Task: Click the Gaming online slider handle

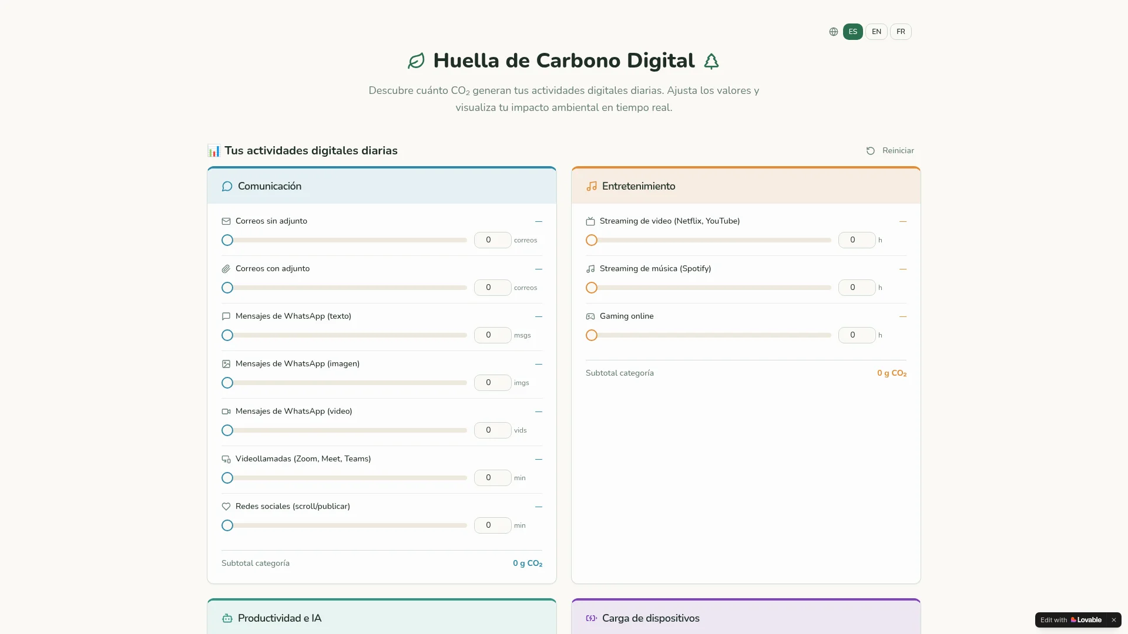Action: (592, 335)
